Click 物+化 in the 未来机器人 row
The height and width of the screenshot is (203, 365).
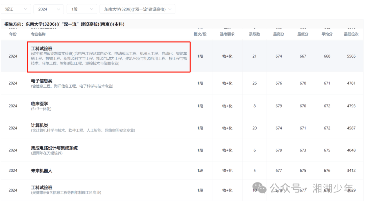tap(227, 171)
